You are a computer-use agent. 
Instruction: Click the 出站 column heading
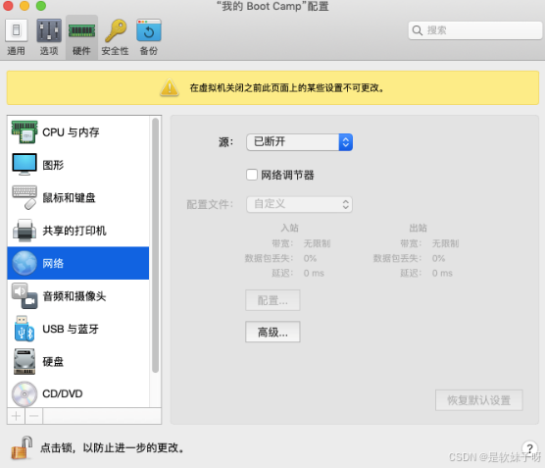(418, 228)
